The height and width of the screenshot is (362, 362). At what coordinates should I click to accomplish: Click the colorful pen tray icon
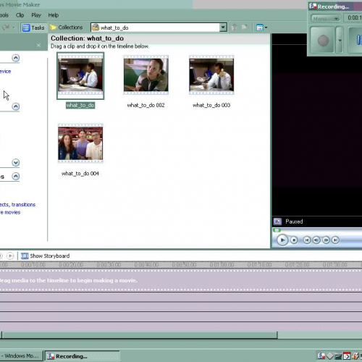[x=355, y=355]
